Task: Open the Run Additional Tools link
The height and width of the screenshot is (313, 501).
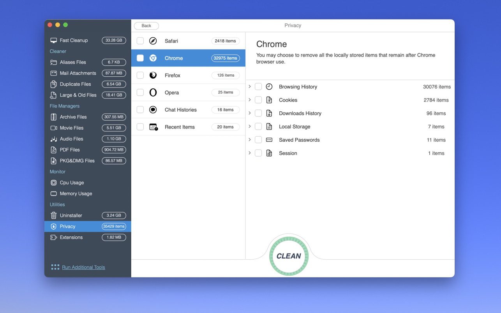Action: (83, 267)
